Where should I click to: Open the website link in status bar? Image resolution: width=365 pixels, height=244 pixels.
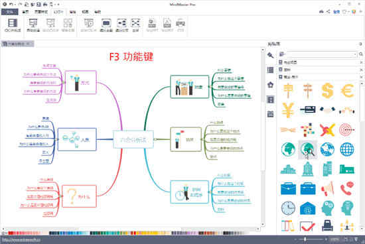pyautogui.click(x=21, y=239)
